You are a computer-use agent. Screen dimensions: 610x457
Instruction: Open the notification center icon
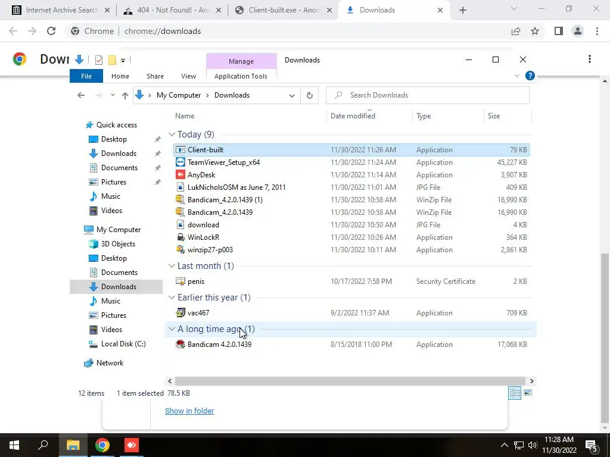[x=592, y=445]
